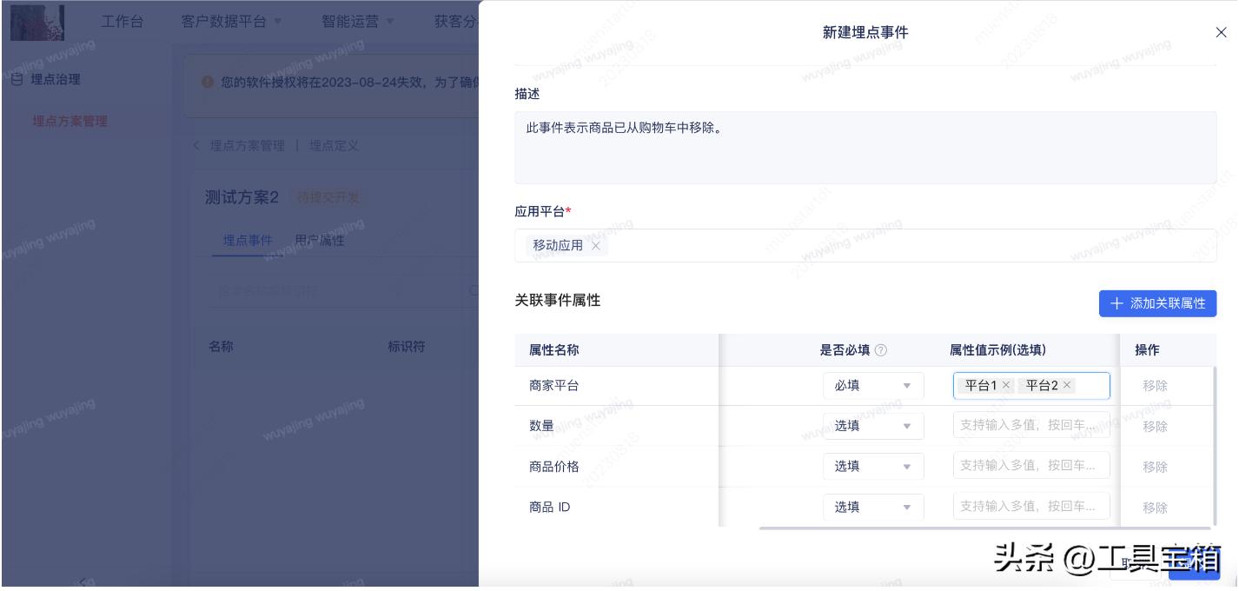Open the 必填 dropdown for 商家平台
The height and width of the screenshot is (591, 1239).
coord(873,386)
